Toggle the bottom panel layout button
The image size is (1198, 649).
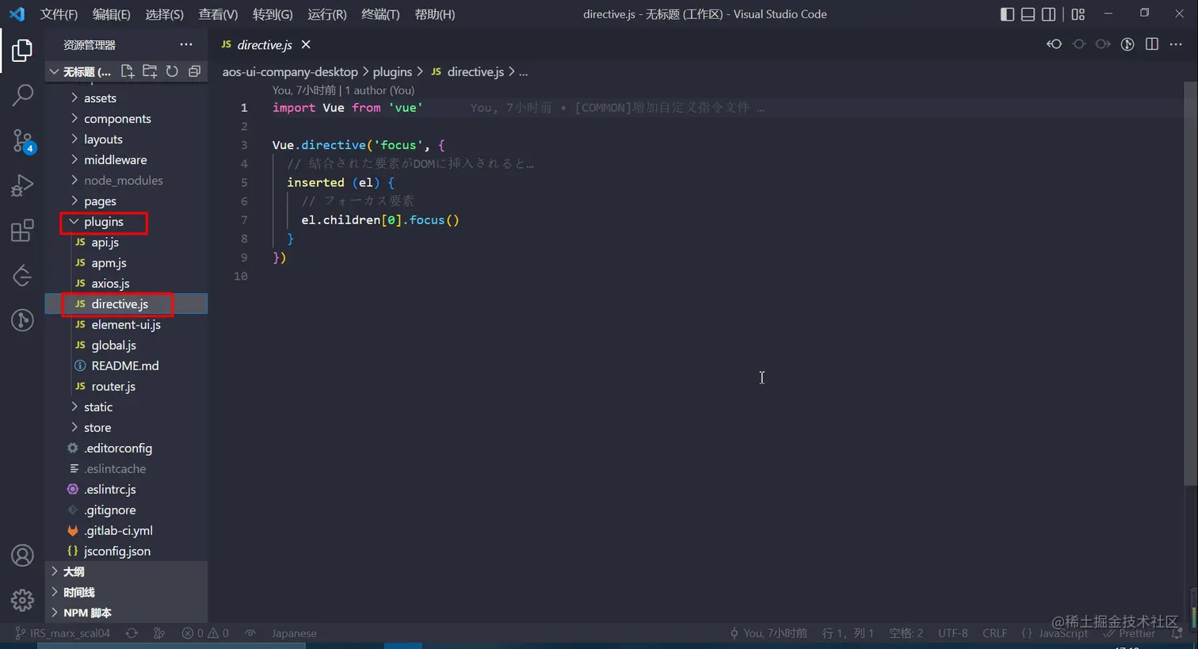tap(1028, 14)
